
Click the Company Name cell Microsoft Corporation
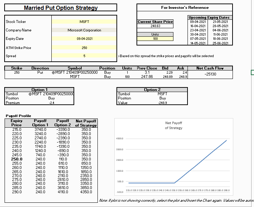point(84,30)
